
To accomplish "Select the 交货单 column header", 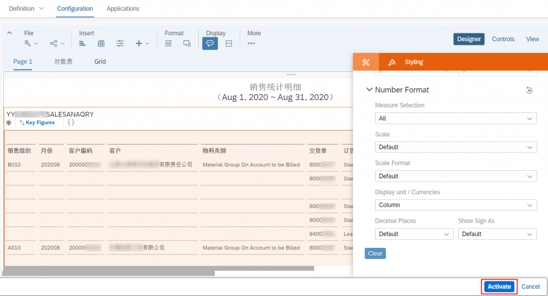I will (x=318, y=150).
